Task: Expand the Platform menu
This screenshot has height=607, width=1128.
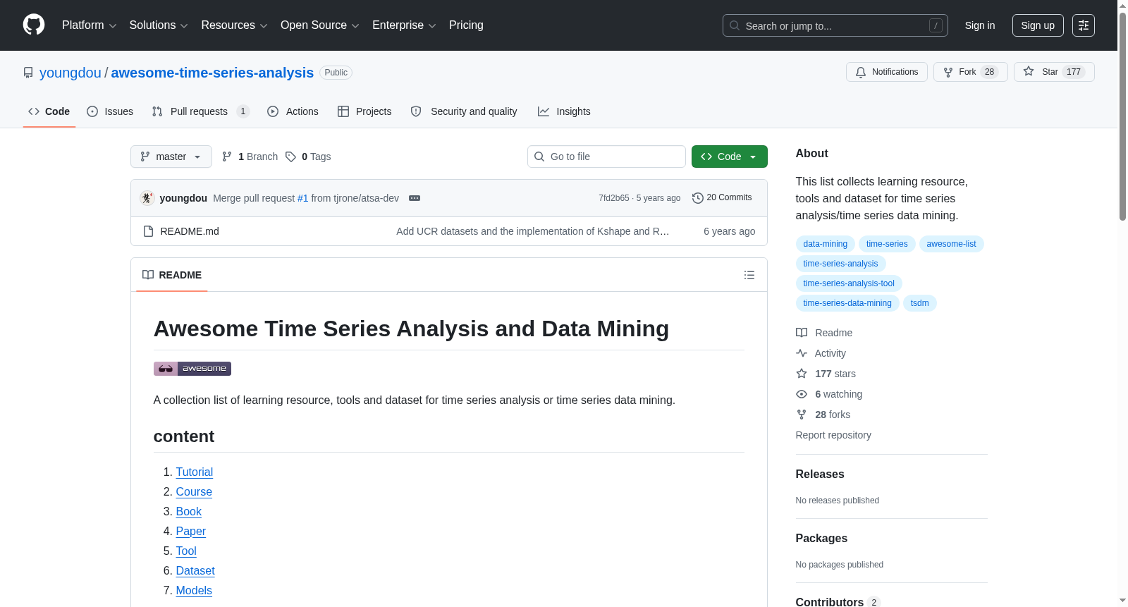Action: point(89,25)
